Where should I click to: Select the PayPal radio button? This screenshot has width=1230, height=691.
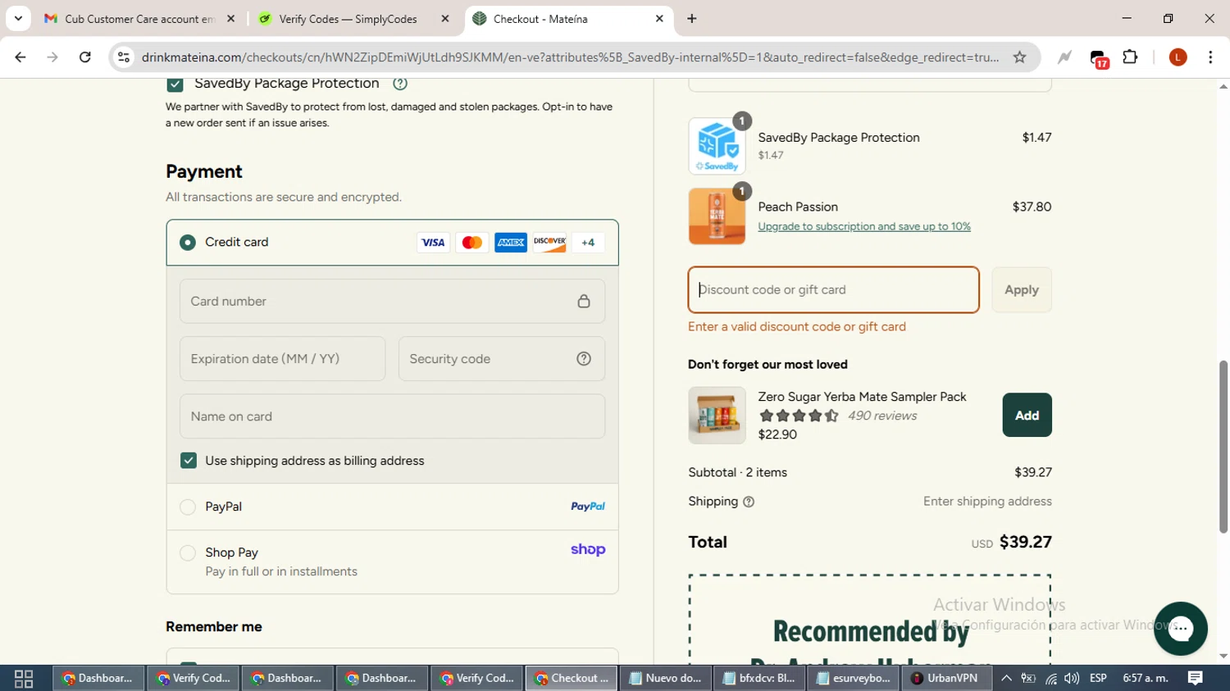188,507
